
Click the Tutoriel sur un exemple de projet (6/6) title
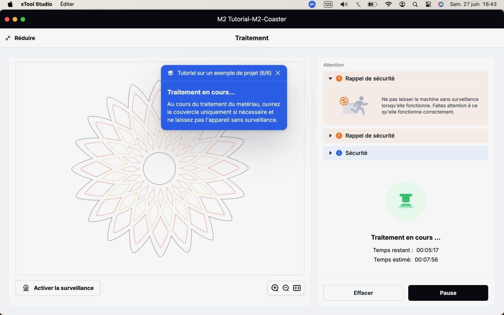point(224,73)
